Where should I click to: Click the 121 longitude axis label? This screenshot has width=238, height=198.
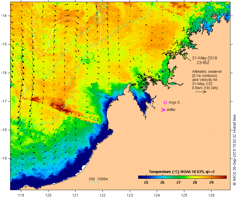pos(75,195)
